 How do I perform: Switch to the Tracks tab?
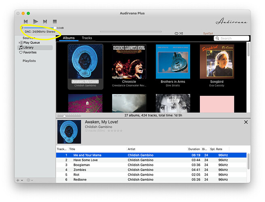click(x=87, y=38)
